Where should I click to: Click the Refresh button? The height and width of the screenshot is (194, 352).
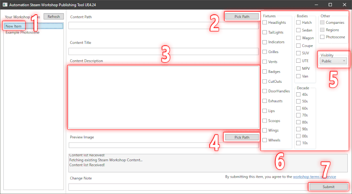pos(54,17)
